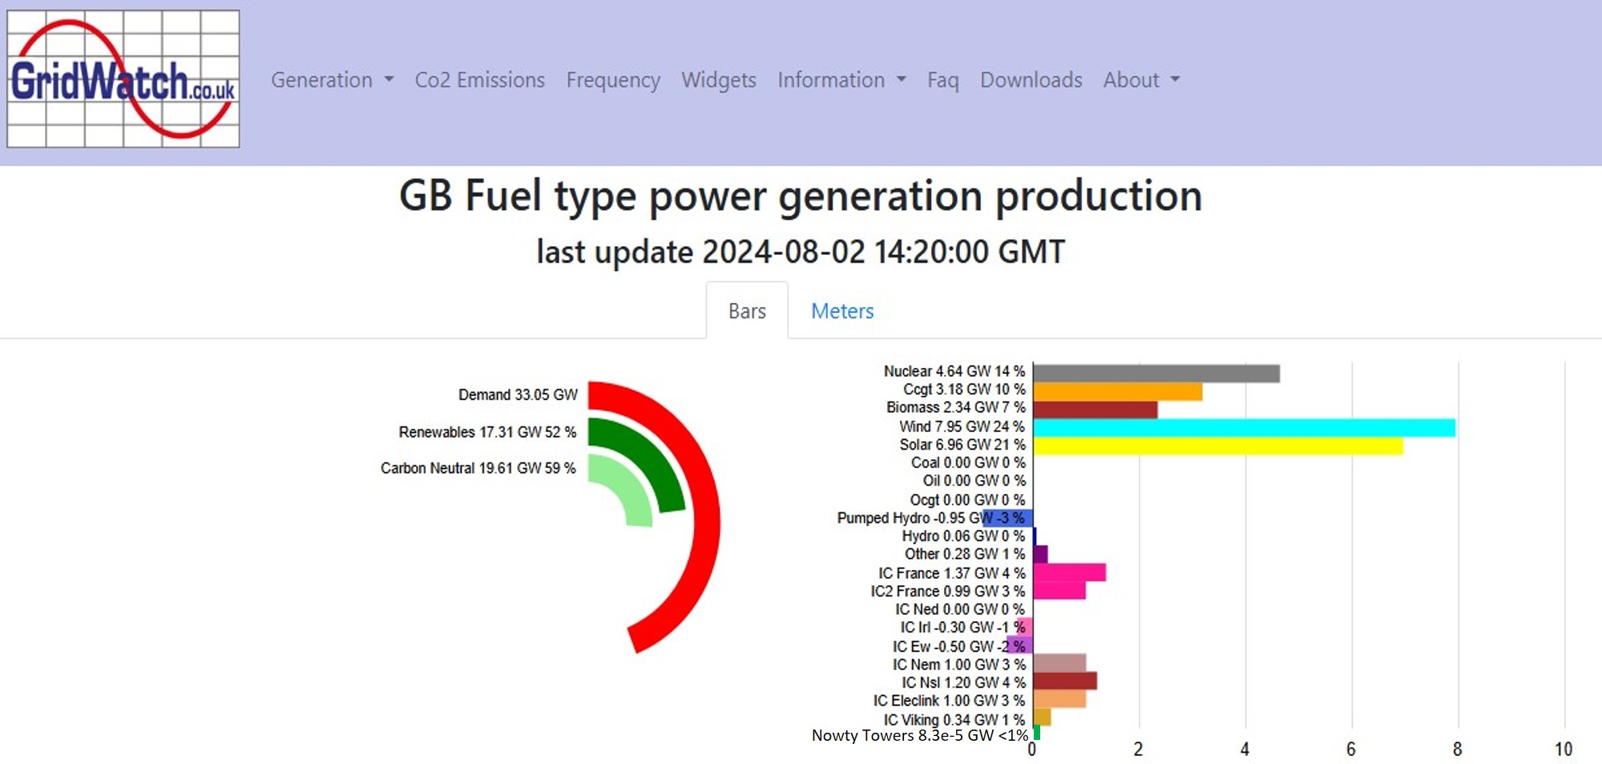Click the 'Ocgt 0.00 GW 0 %' label
Viewport: 1602px width, 764px height.
(x=967, y=499)
